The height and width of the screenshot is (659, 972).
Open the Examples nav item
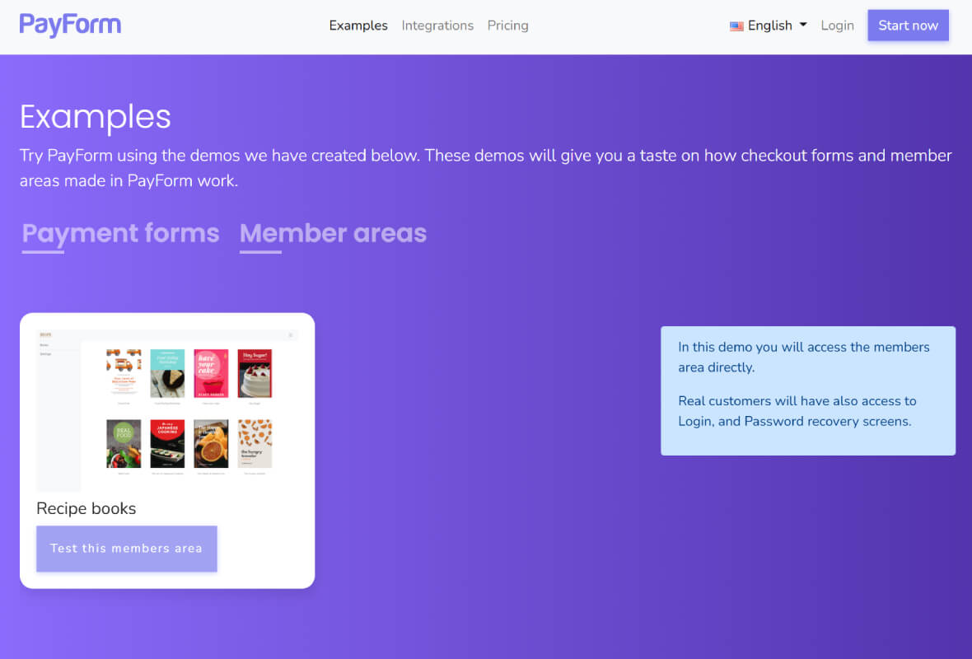tap(358, 26)
